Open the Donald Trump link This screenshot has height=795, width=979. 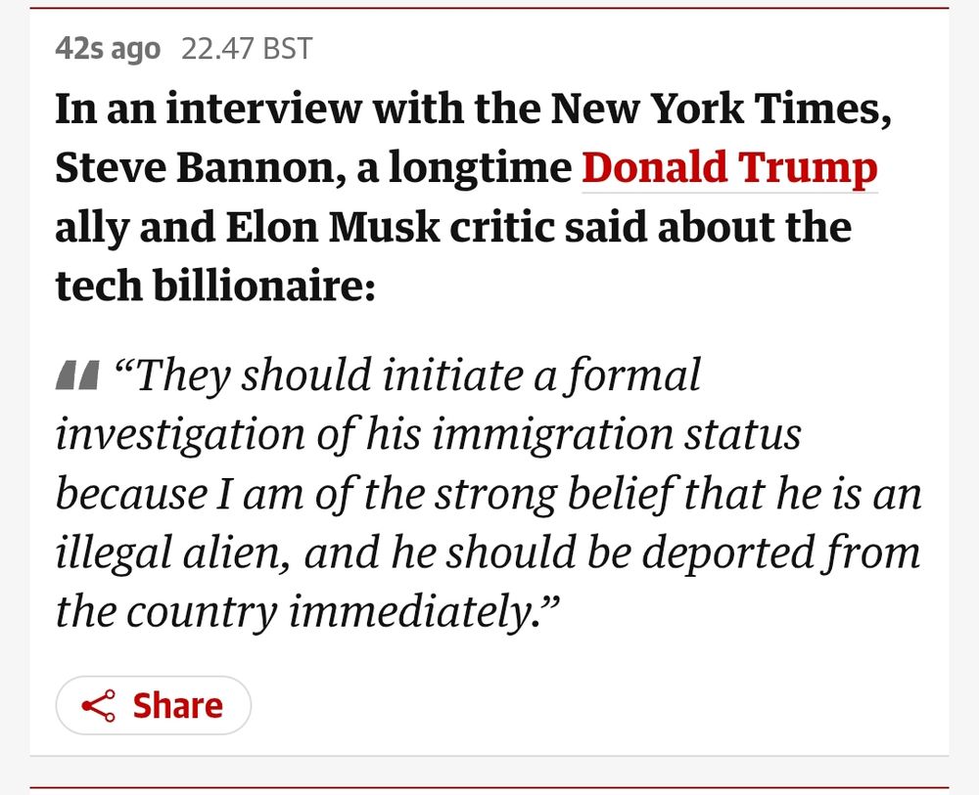(x=729, y=168)
